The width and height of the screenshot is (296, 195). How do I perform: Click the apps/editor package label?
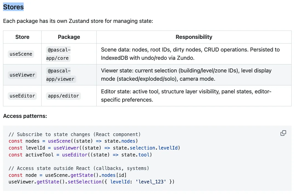coord(63,96)
